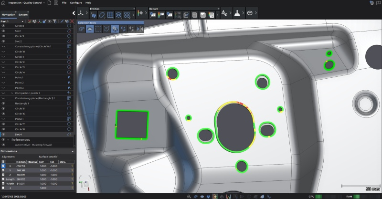Select Rectangle 1 in the tree

coord(22,103)
